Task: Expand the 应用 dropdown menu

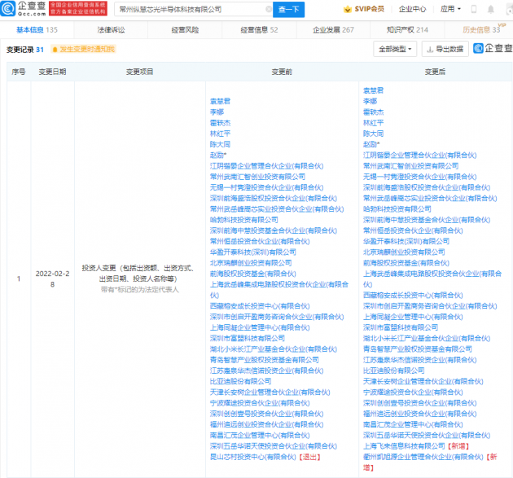Action: [450, 9]
